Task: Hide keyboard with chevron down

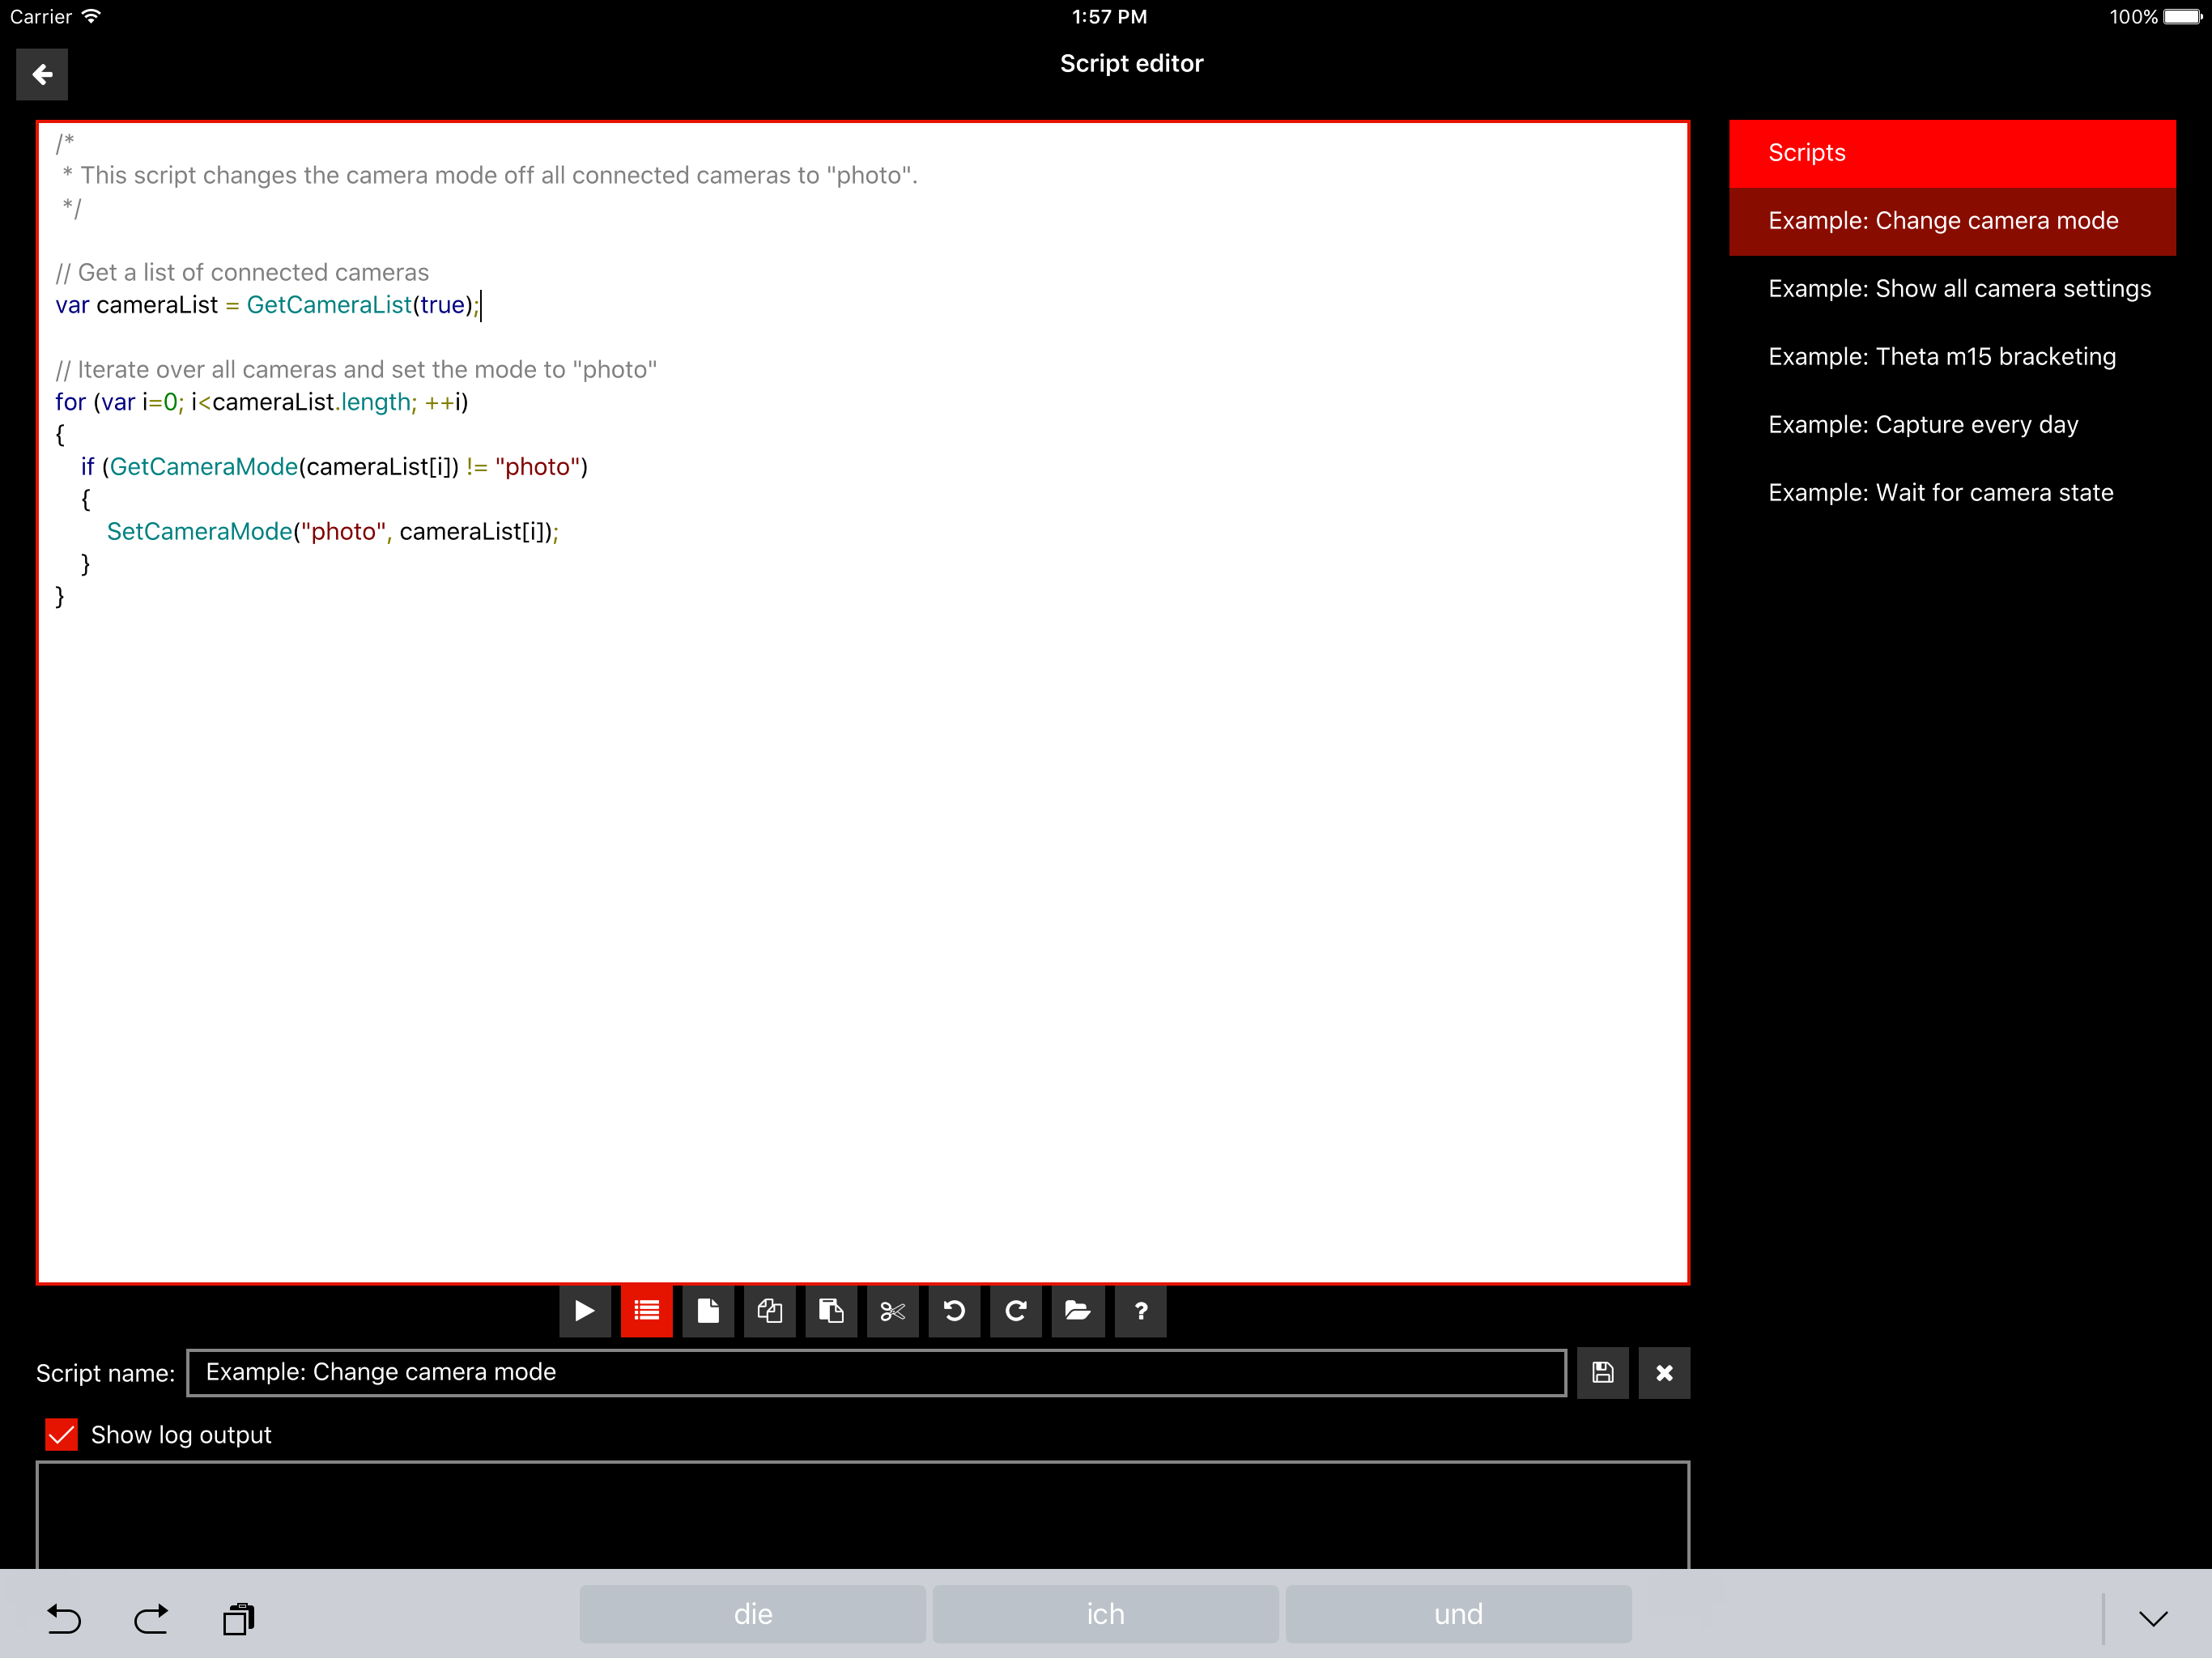Action: (2152, 1617)
